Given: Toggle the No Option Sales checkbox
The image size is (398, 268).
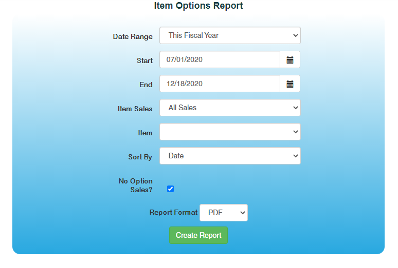Looking at the screenshot, I should click(171, 189).
